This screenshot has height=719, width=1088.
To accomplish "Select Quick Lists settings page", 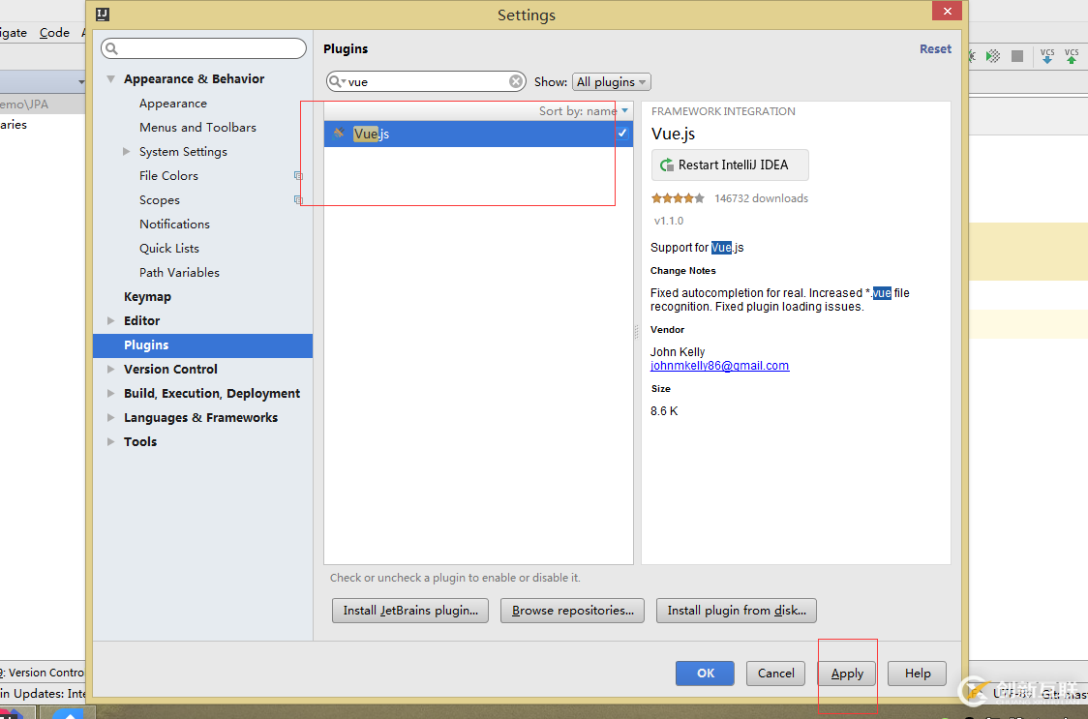I will [169, 249].
